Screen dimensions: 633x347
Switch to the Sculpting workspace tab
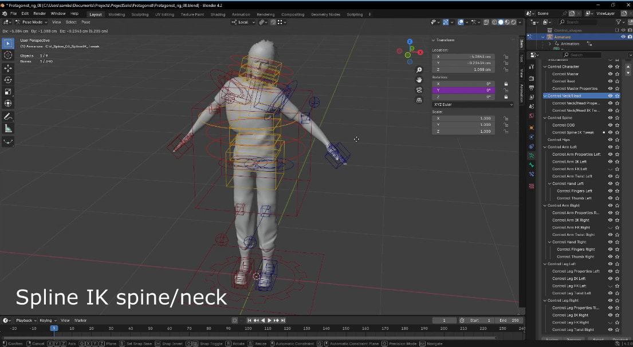[140, 14]
